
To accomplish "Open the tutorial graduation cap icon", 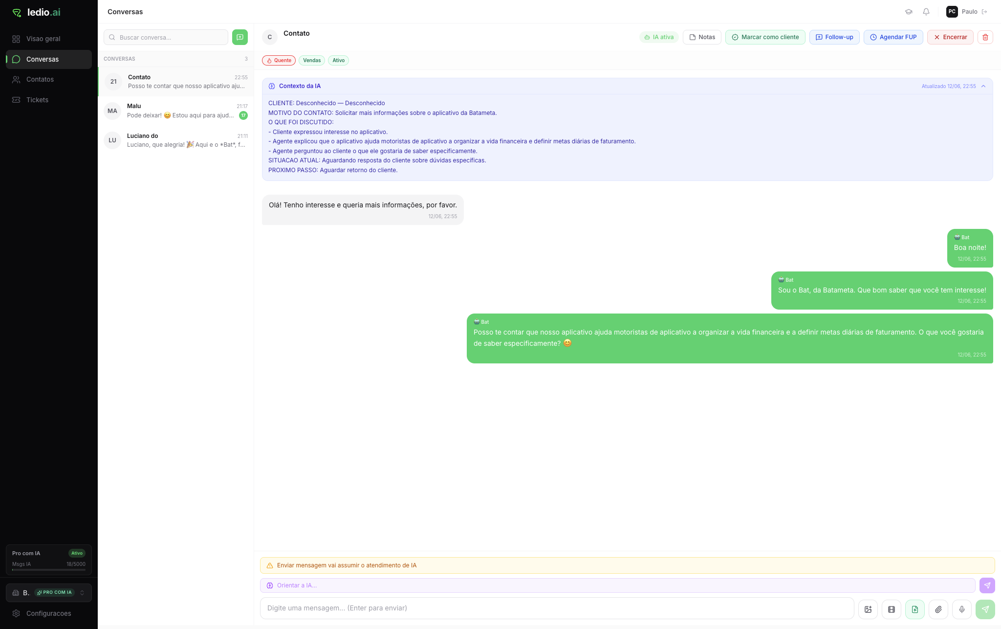I will [x=909, y=12].
